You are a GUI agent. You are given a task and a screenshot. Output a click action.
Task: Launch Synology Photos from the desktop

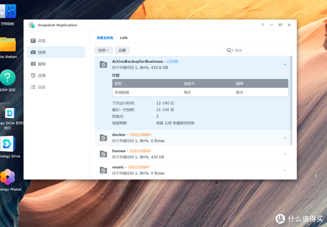pyautogui.click(x=8, y=177)
